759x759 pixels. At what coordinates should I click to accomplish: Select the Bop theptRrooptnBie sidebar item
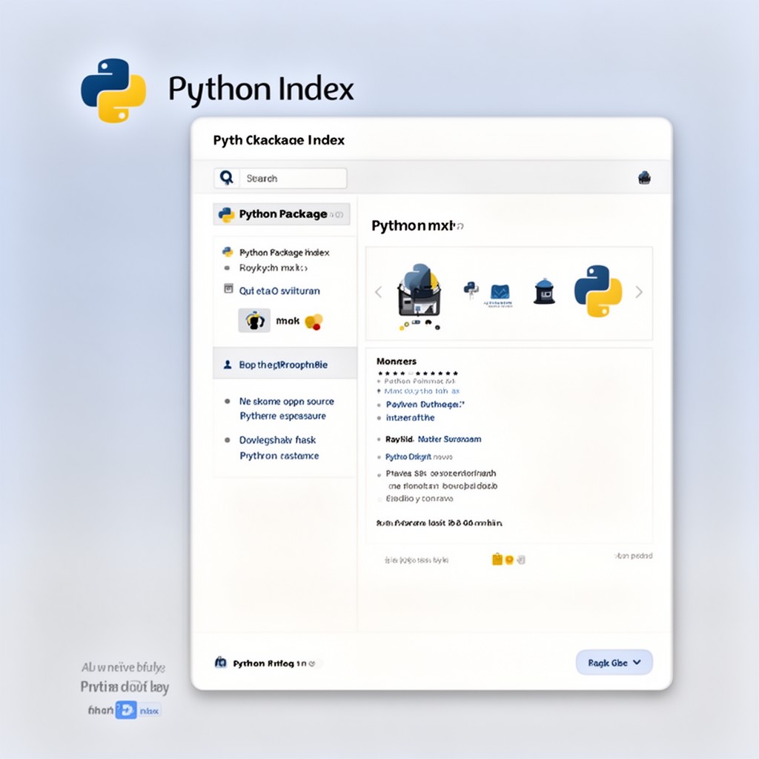coord(285,365)
